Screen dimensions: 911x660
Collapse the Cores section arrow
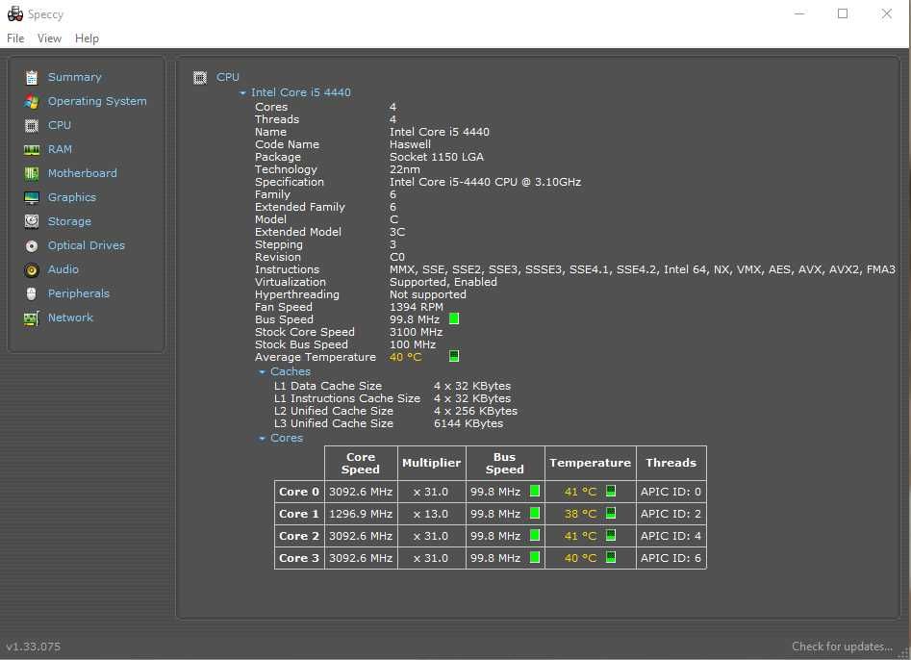point(262,438)
